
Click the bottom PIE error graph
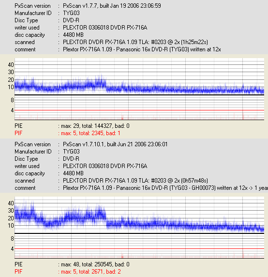139,215
